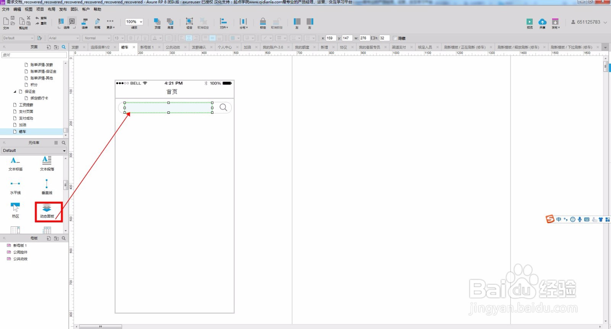The image size is (611, 329).
Task: Click the style painter icon beside Default
Action: (39, 38)
